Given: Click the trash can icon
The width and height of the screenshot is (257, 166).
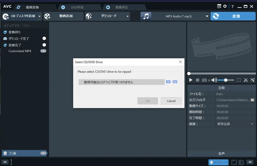Looking at the screenshot, I should coord(5,153).
